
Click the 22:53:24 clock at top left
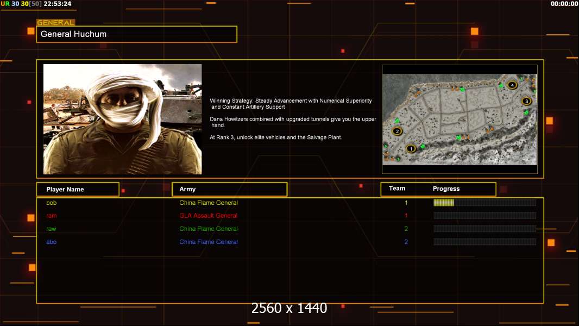[x=57, y=4]
